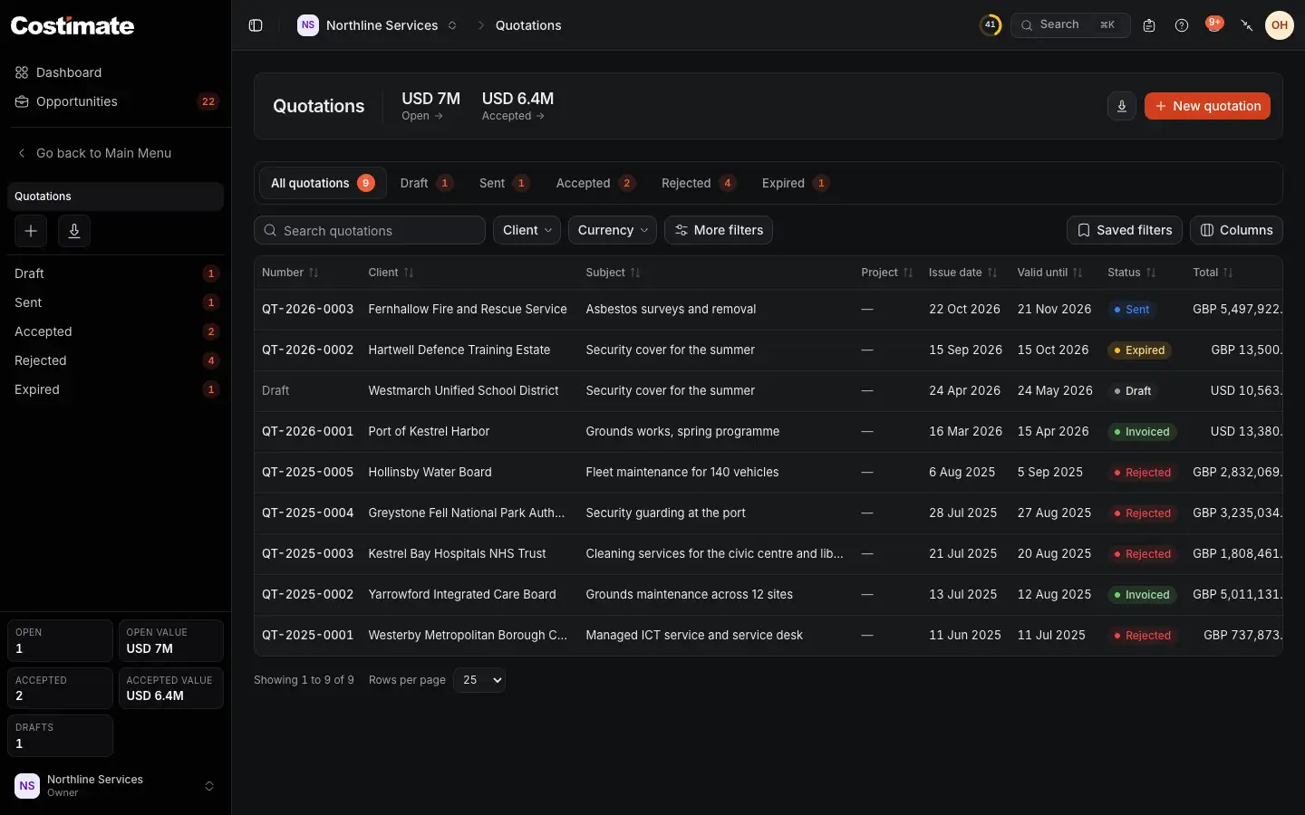The width and height of the screenshot is (1305, 815).
Task: Click the sidebar download icon under Quotations
Action: pos(74,231)
